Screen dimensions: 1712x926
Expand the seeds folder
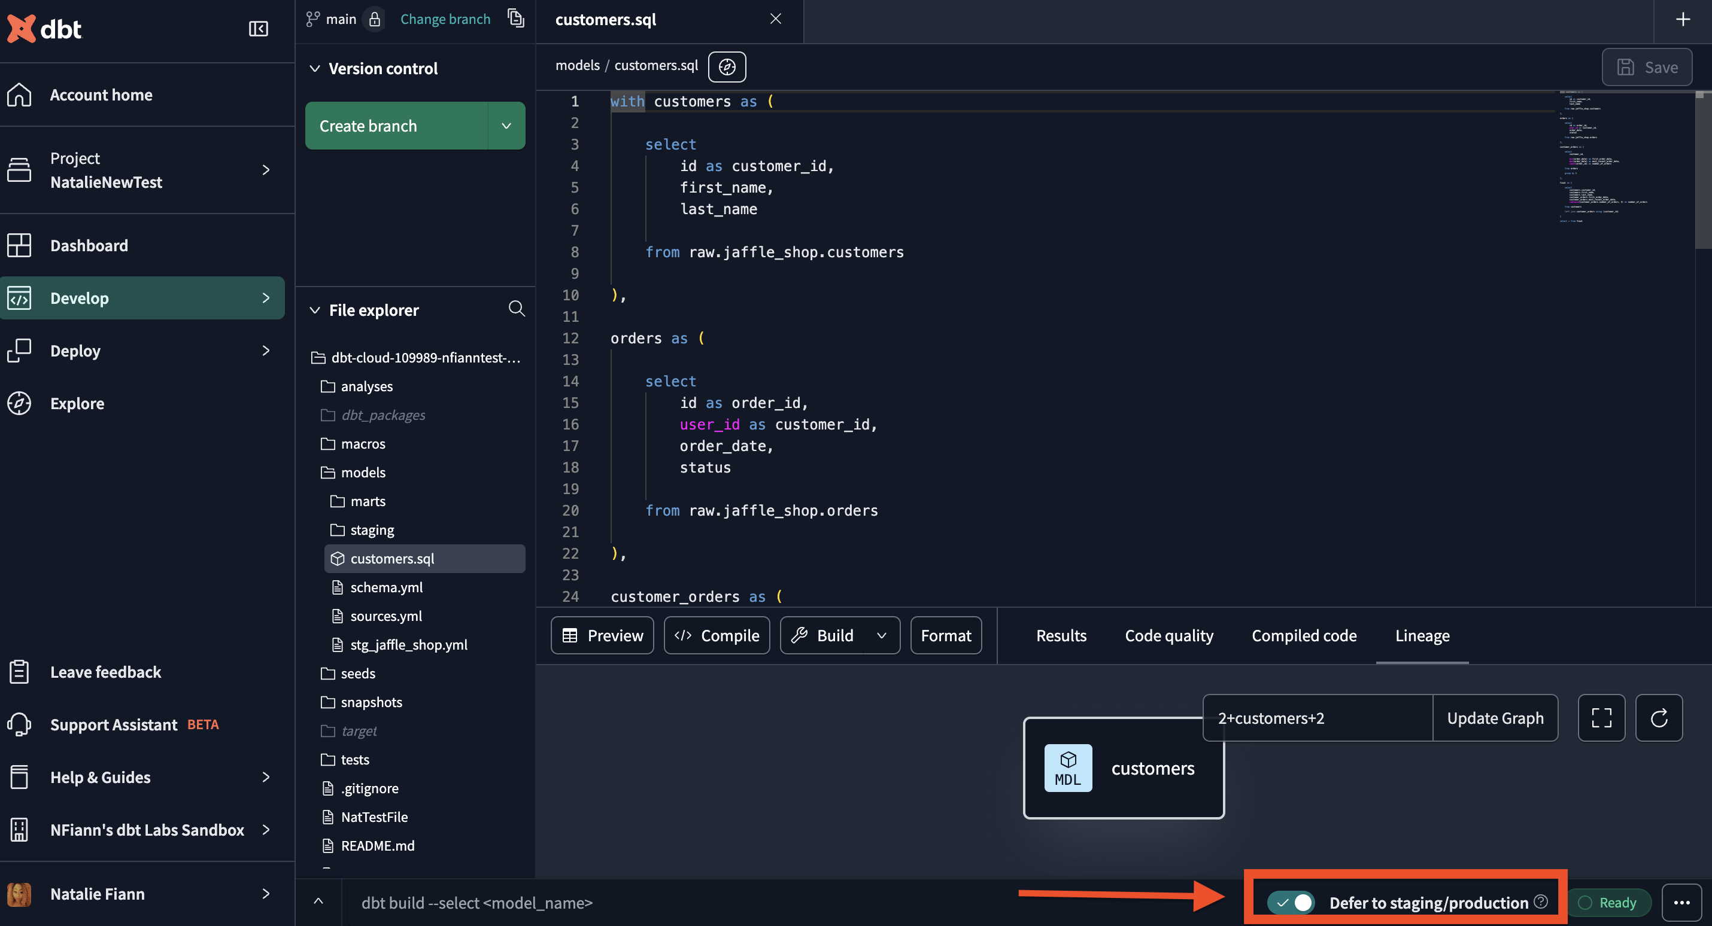coord(348,673)
